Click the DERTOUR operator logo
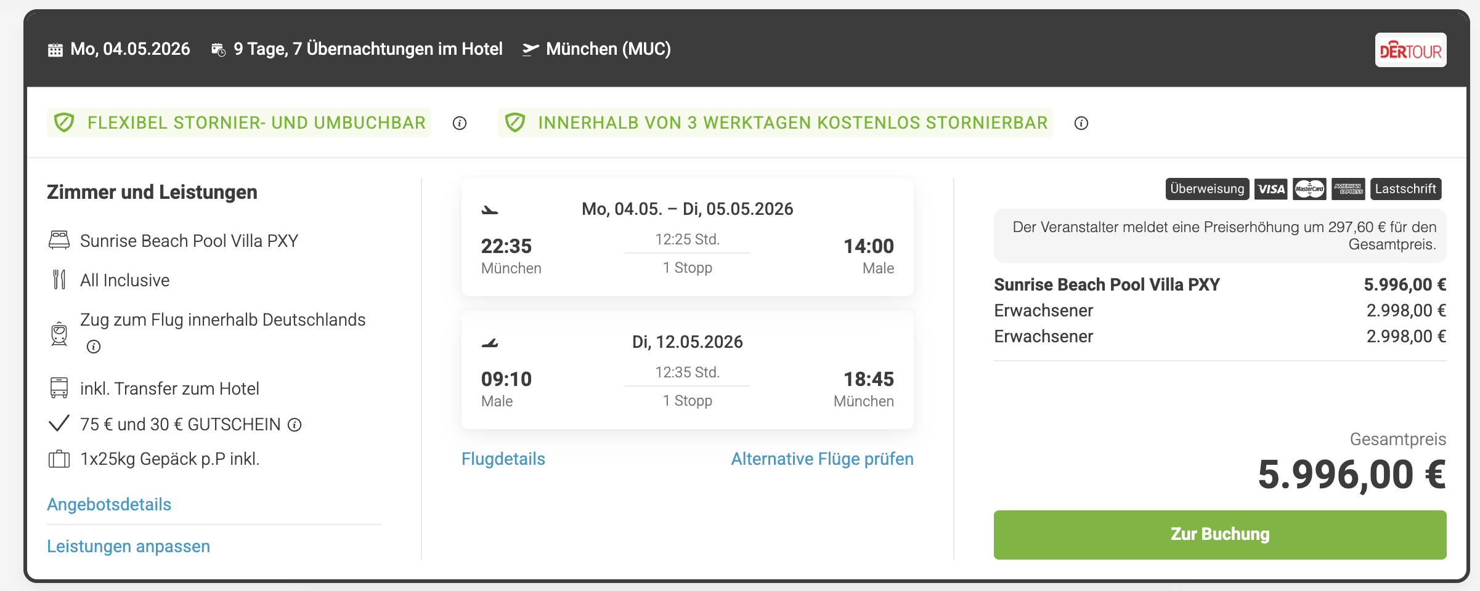 pos(1410,50)
